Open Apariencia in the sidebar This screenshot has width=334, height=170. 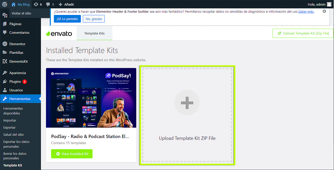point(18,73)
